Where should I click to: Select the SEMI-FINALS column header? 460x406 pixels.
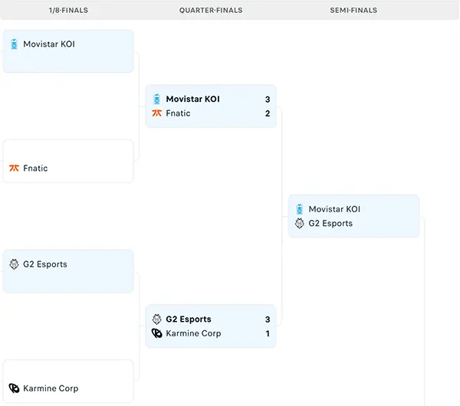pos(353,11)
